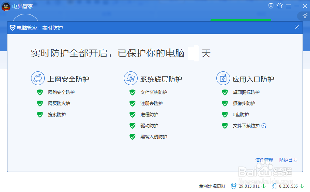
Task: Click the green arrow after 8,230,535
Action: 302,186
